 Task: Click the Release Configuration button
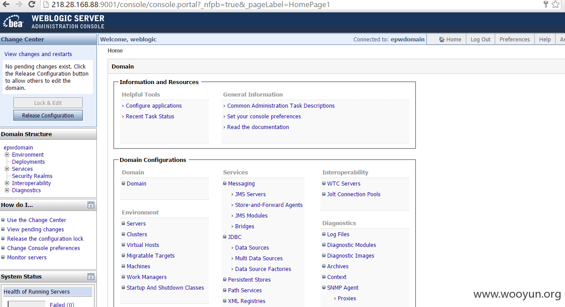pos(48,115)
